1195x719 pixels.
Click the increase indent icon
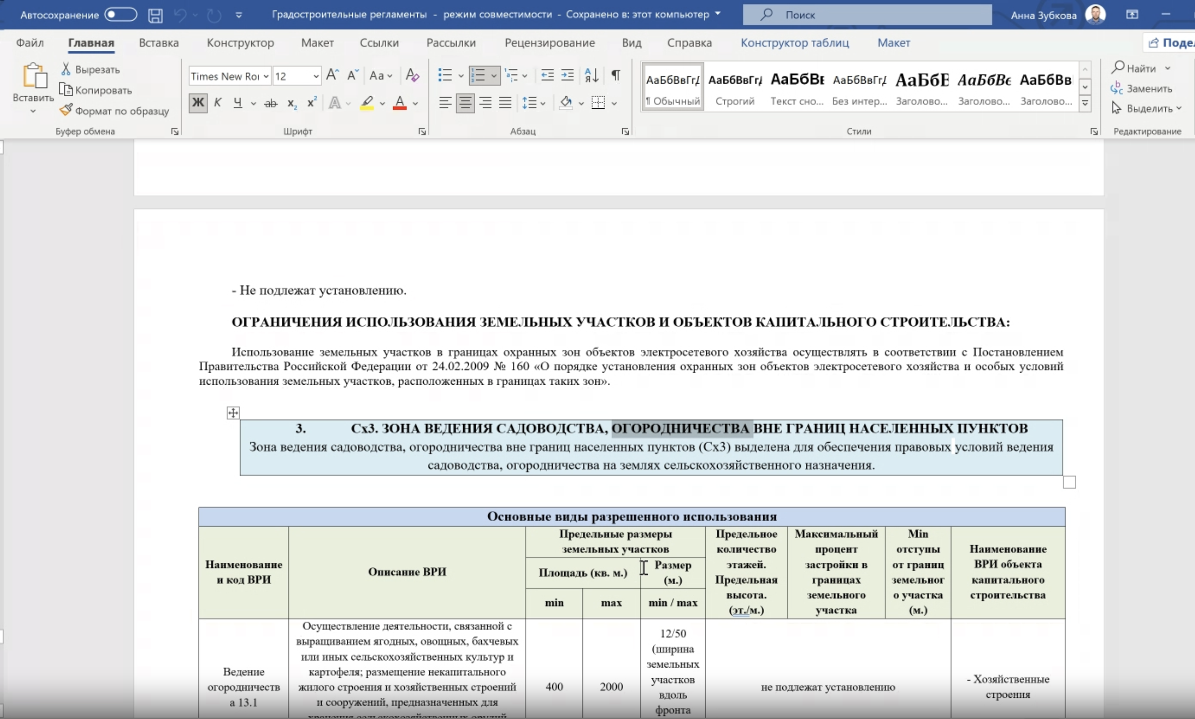[x=567, y=76]
